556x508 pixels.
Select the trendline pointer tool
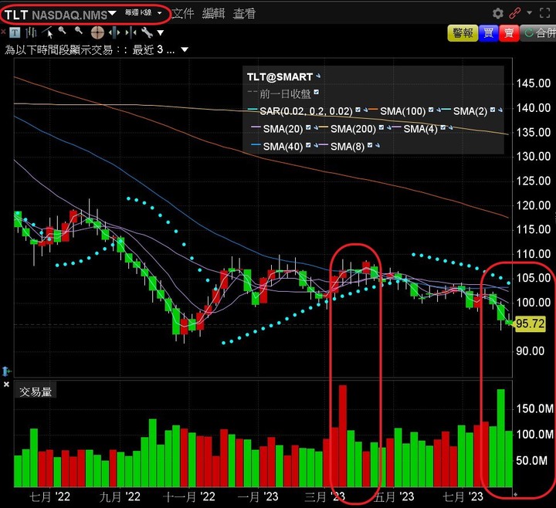[x=48, y=33]
